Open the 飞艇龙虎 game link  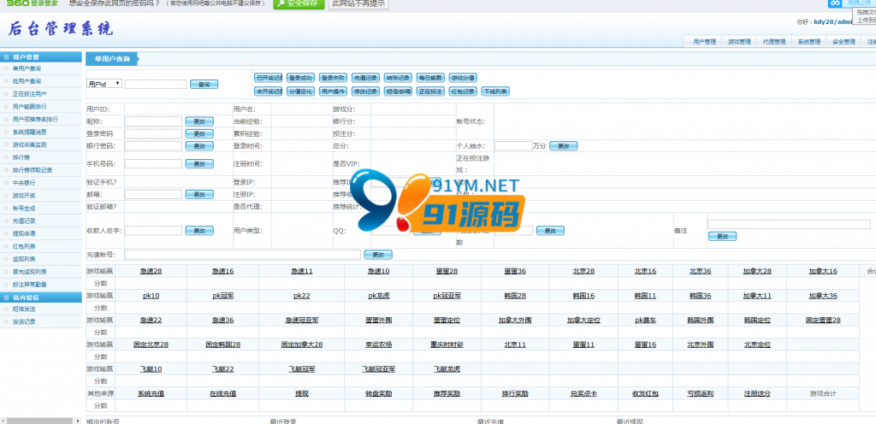[x=447, y=369]
